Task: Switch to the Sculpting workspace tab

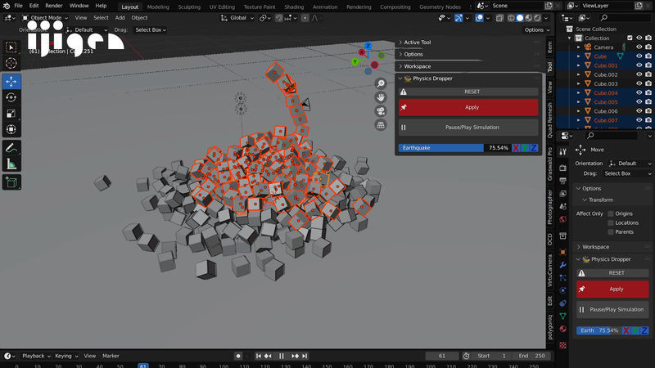Action: point(189,7)
